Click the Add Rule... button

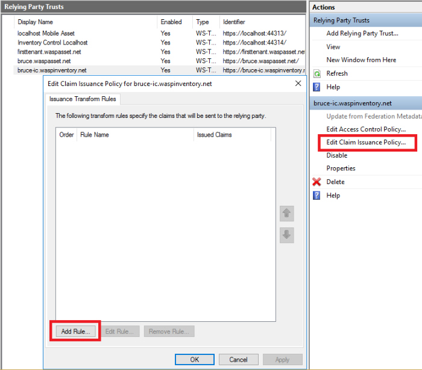[x=75, y=331]
